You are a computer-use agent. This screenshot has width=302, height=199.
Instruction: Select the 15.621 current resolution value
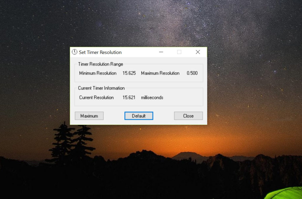pos(129,98)
